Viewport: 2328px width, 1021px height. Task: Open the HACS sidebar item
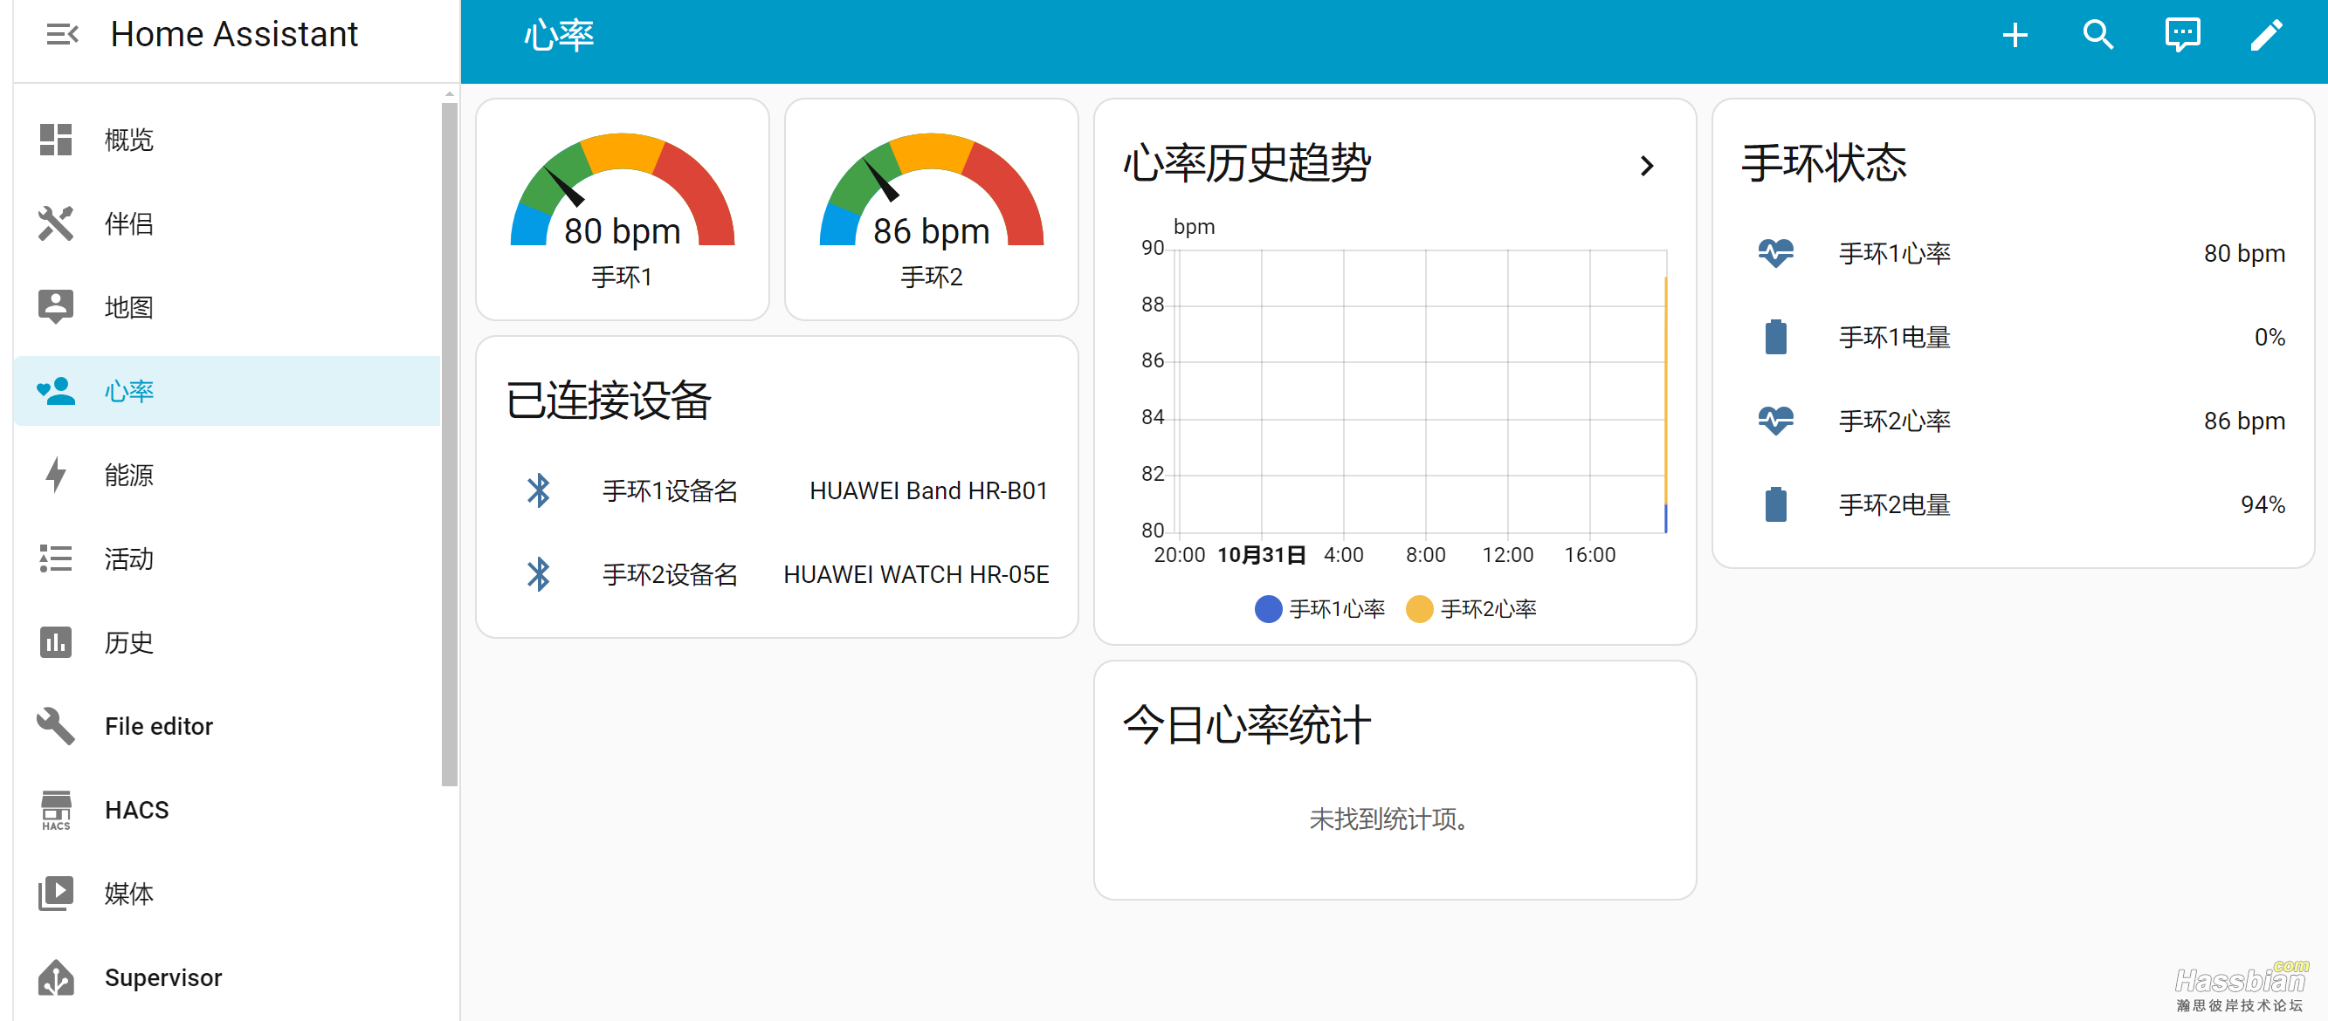pos(135,810)
